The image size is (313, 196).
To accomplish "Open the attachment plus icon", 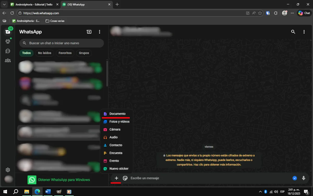I will (116, 178).
